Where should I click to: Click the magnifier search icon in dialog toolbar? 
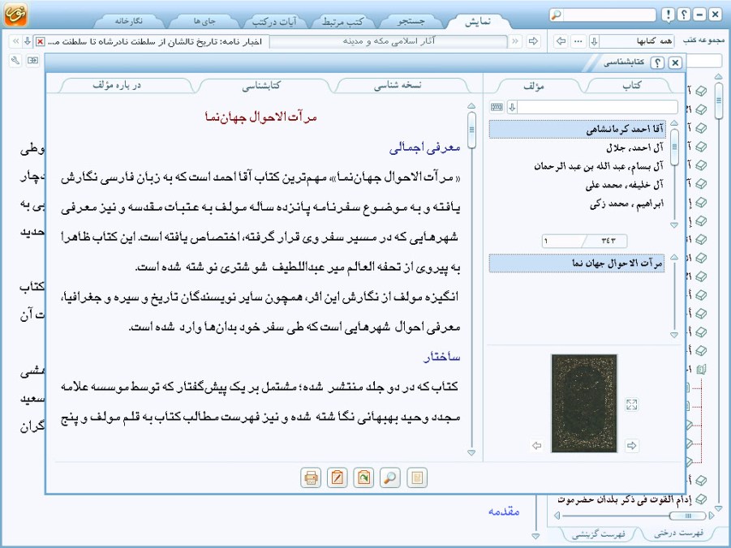[390, 478]
